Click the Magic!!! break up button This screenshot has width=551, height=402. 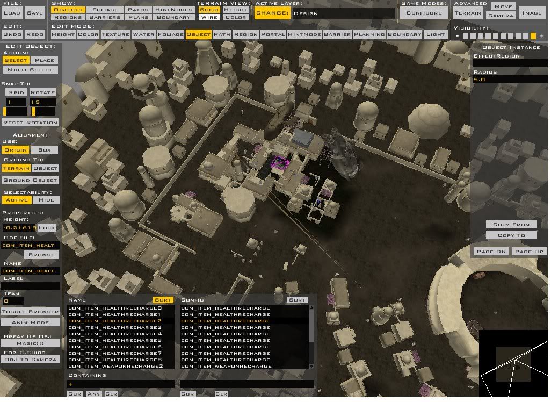pyautogui.click(x=30, y=343)
